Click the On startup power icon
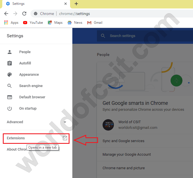This screenshot has width=193, height=178. tap(10, 108)
